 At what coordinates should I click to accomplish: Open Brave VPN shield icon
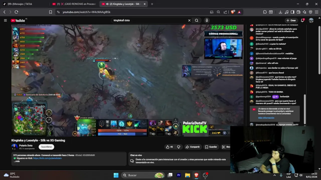(x=310, y=12)
